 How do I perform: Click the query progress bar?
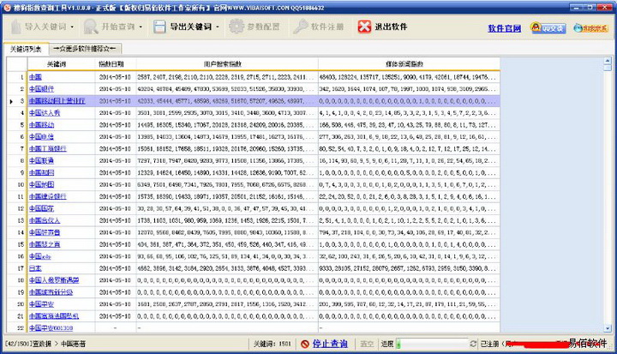[432, 344]
